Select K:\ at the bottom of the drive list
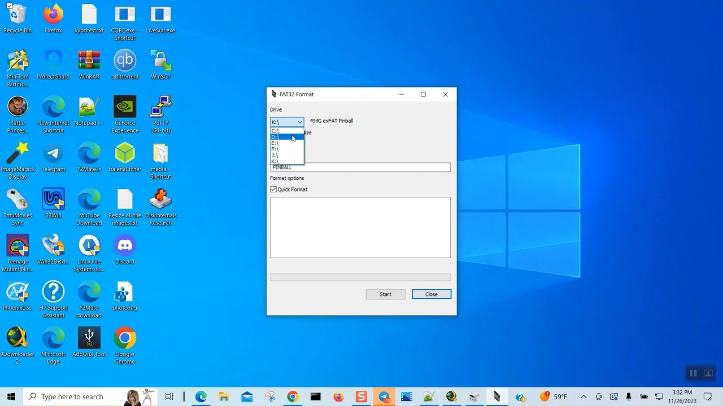723x406 pixels. 287,161
